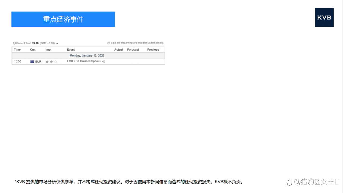Click the KVB disclaimer text at bottom
This screenshot has height=193, width=343.
point(129,182)
